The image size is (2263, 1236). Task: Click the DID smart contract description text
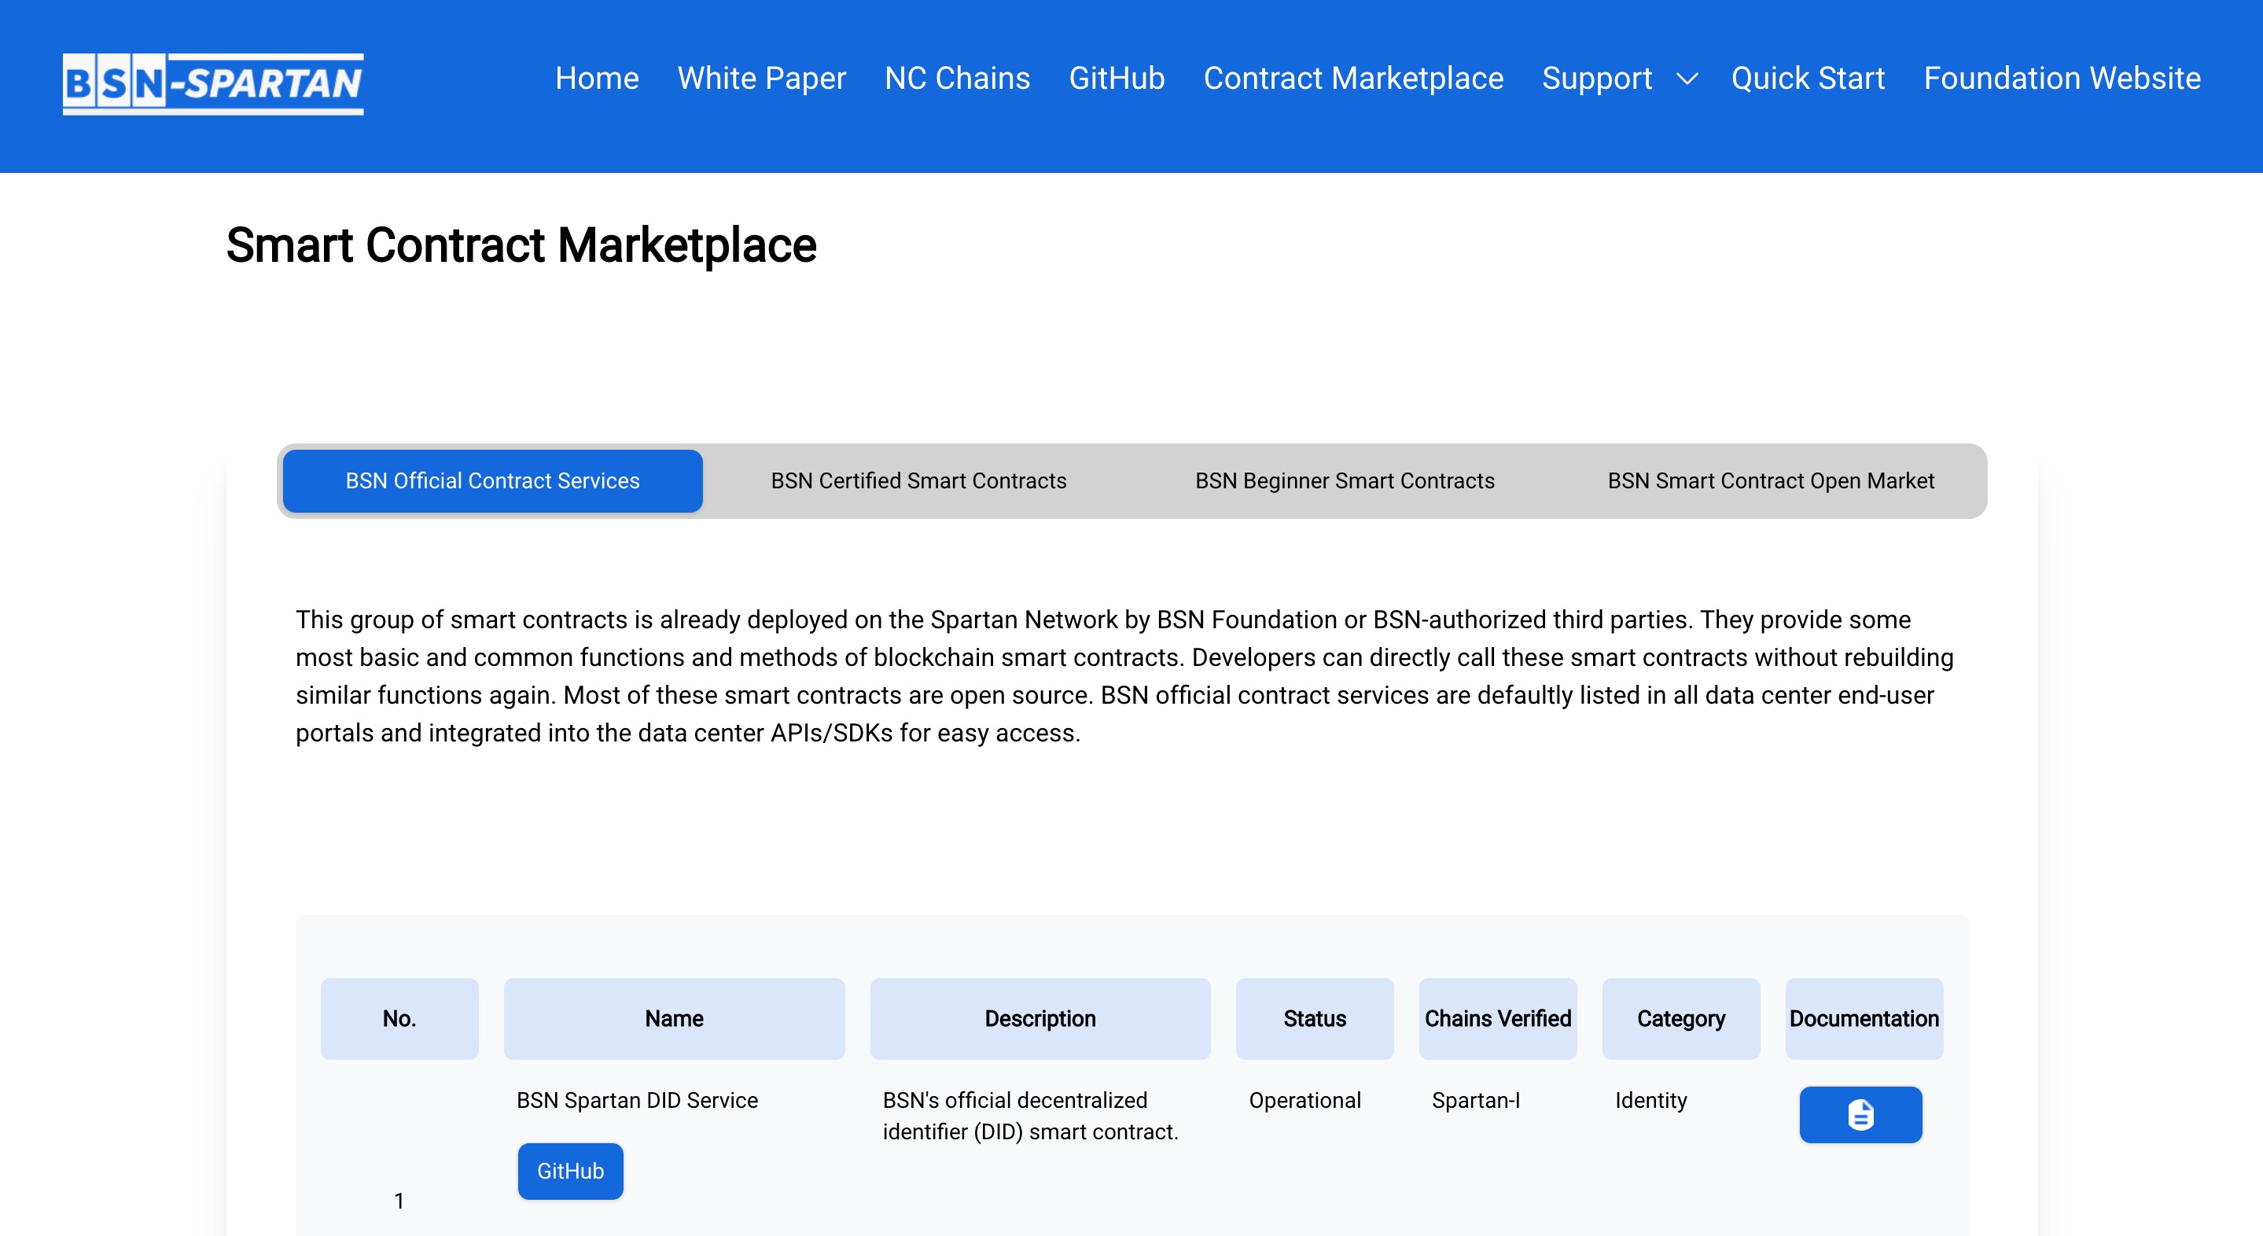click(x=1029, y=1116)
